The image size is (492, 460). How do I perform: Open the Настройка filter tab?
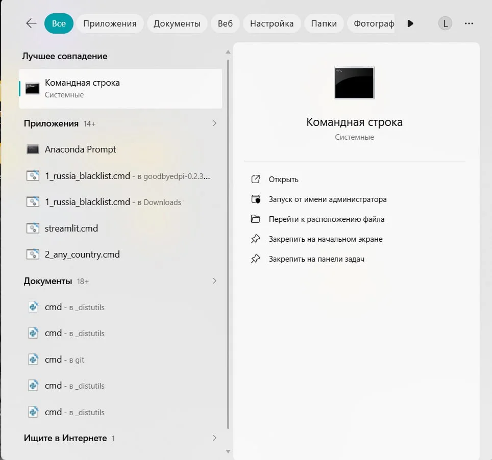click(x=272, y=23)
